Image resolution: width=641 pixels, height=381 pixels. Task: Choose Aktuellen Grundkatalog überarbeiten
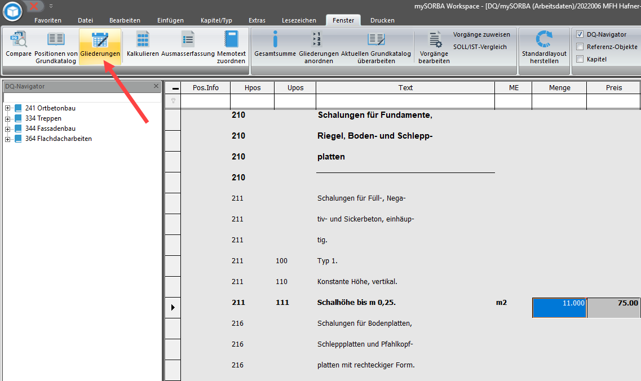(x=375, y=47)
